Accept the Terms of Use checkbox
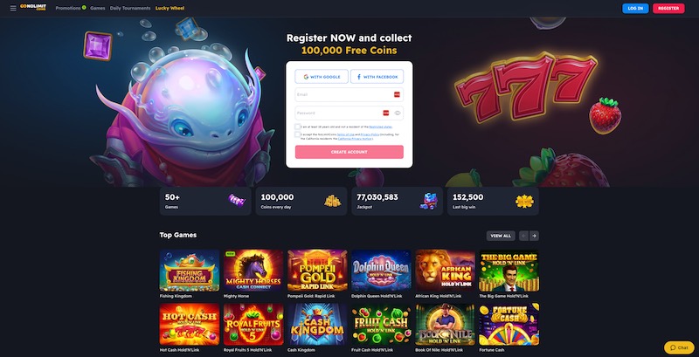 click(x=297, y=134)
